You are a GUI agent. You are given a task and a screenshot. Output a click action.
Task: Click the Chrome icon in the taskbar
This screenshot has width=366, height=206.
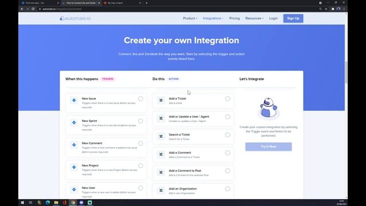73,203
